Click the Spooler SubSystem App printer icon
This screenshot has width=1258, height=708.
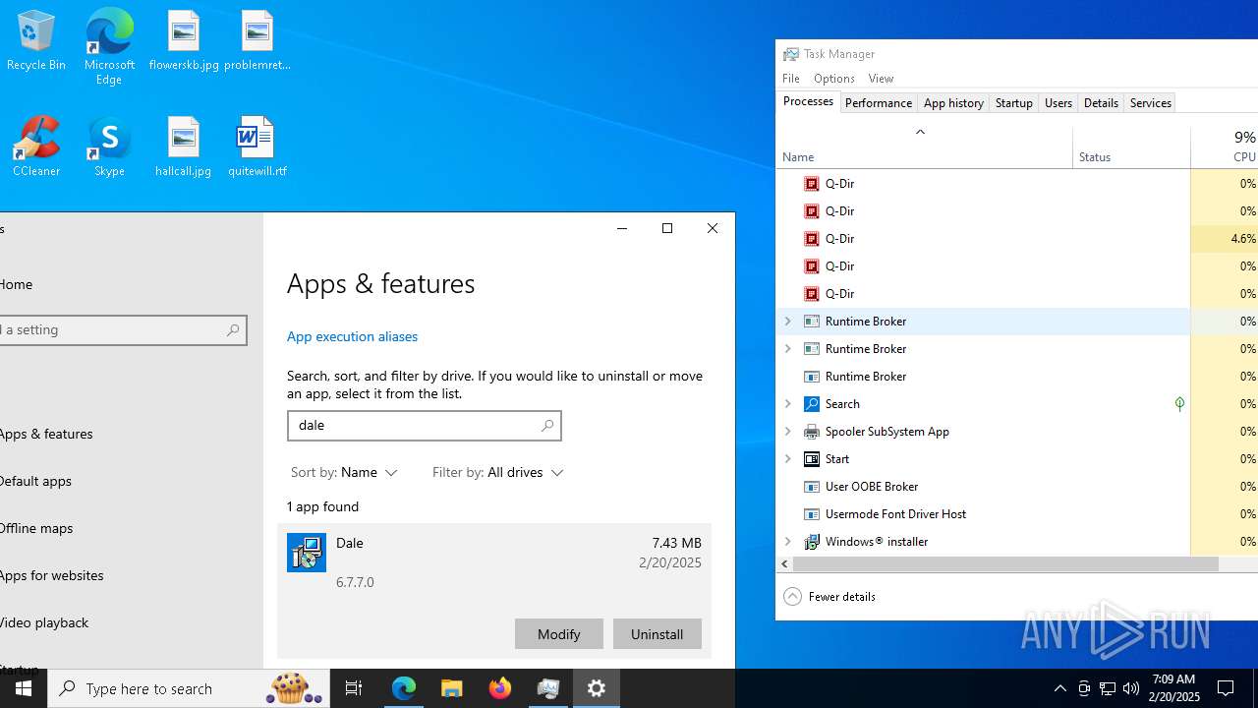[812, 431]
